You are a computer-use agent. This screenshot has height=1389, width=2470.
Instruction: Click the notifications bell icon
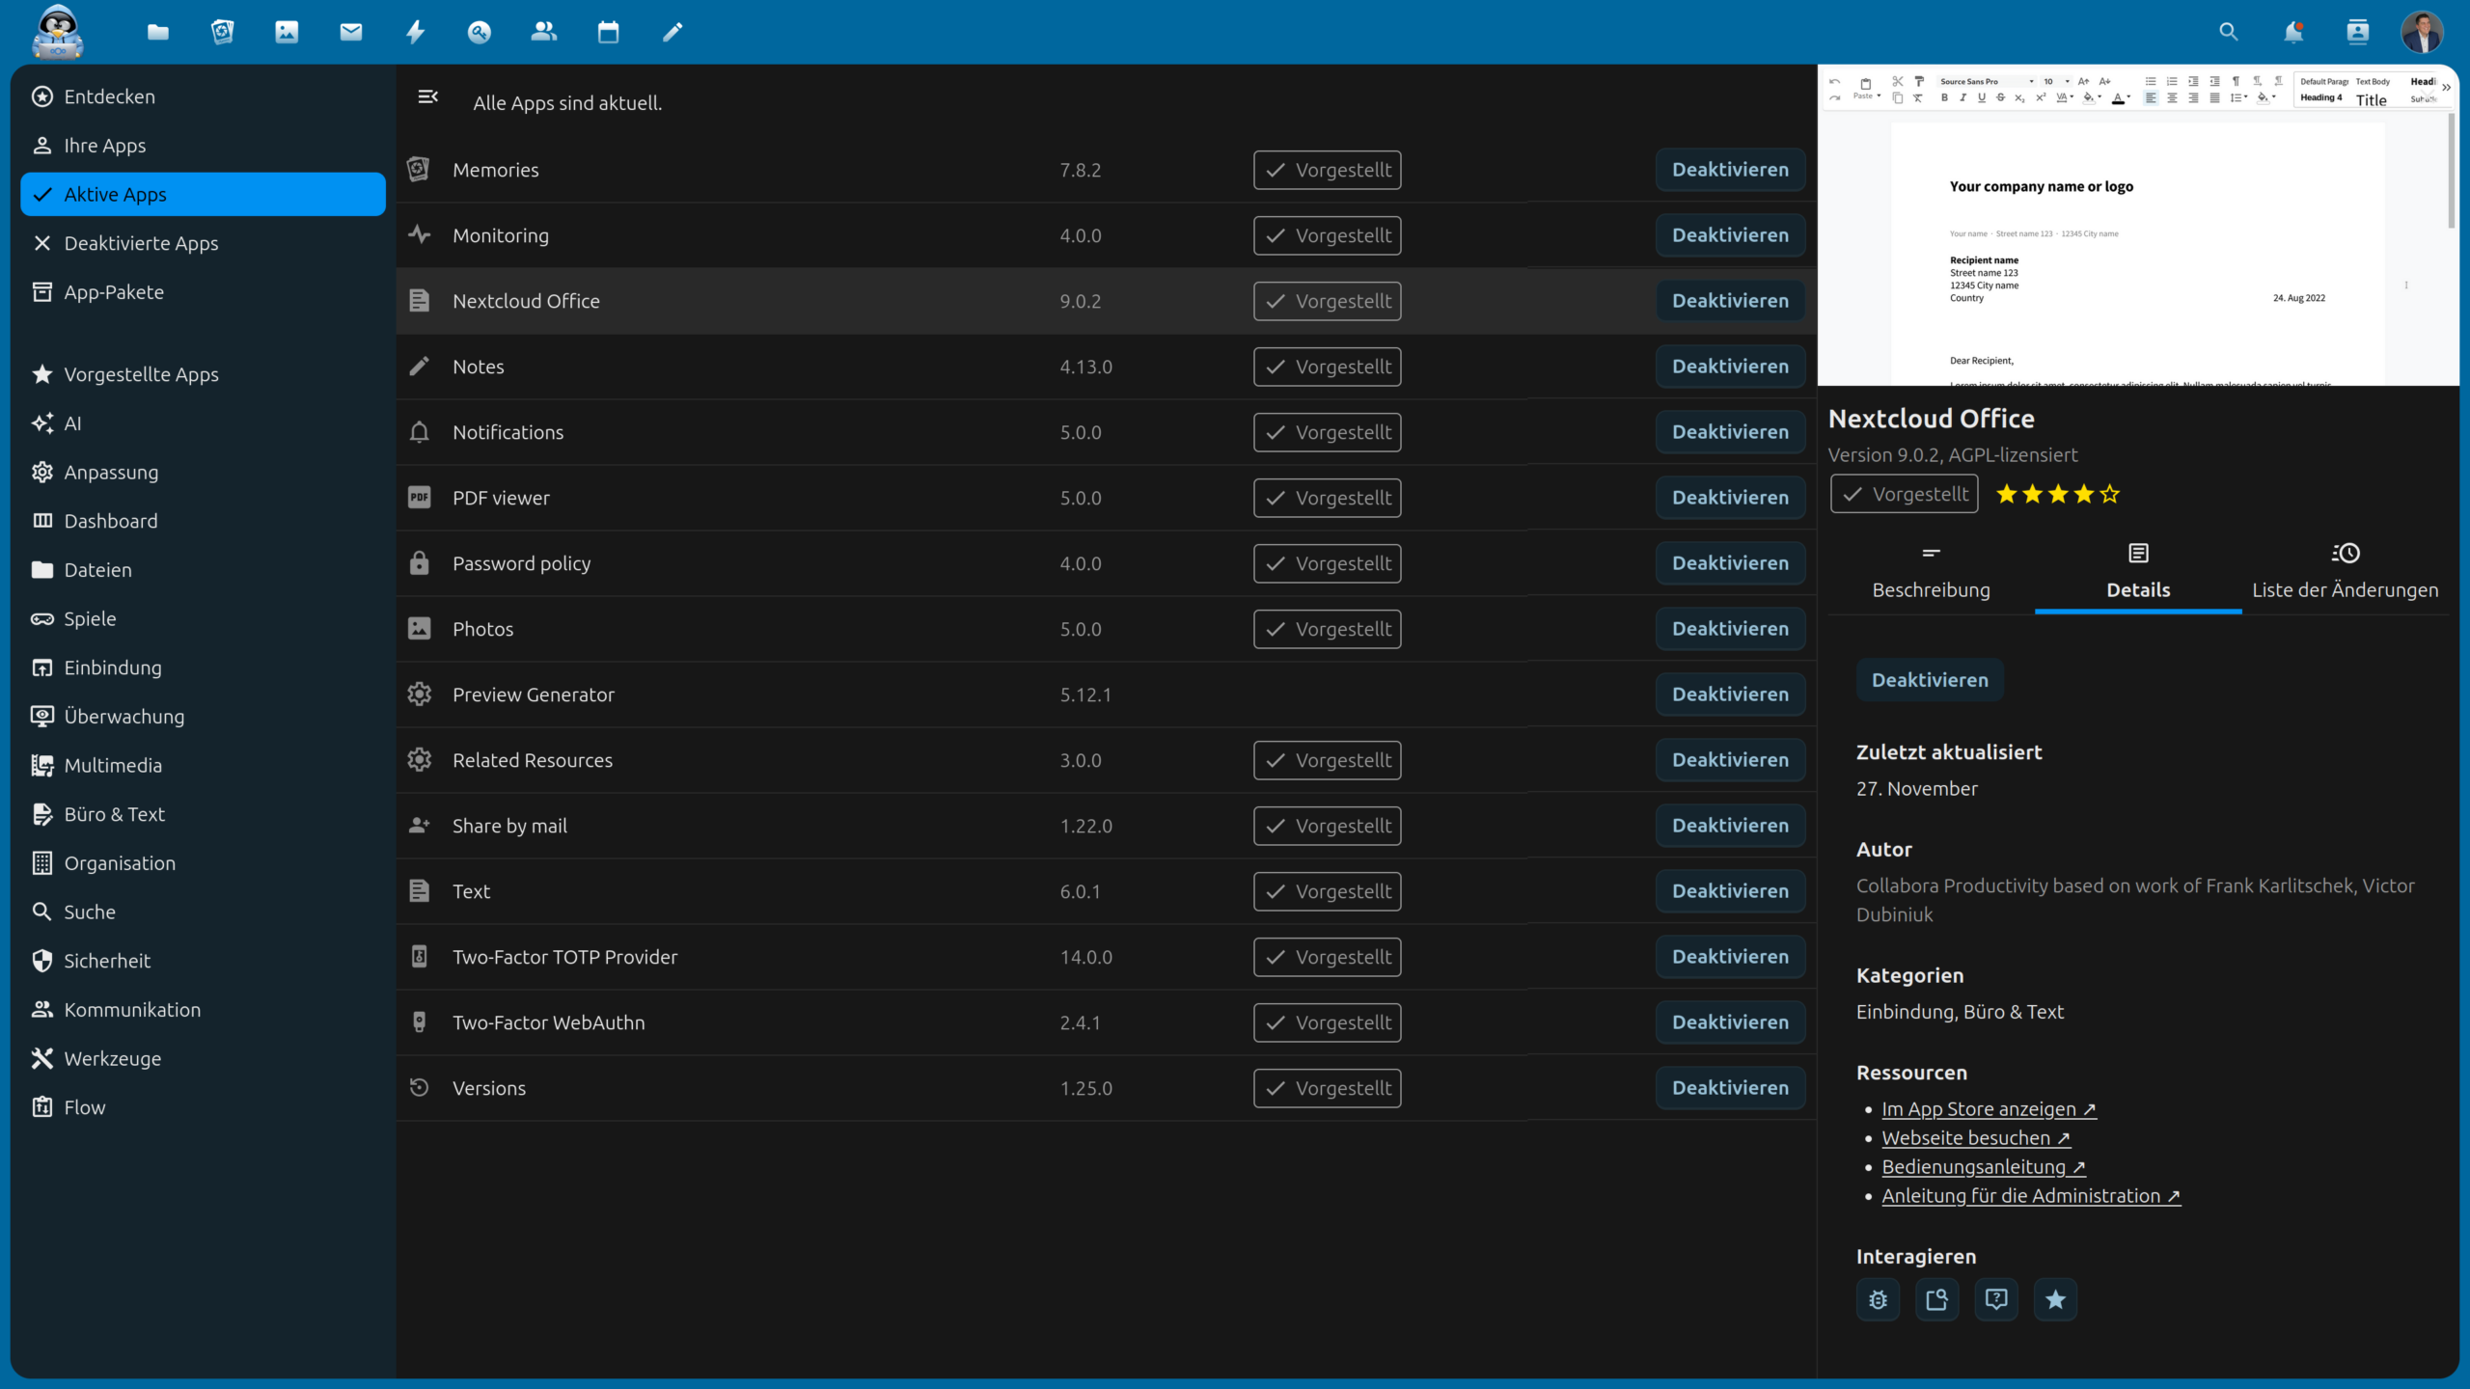2293,33
